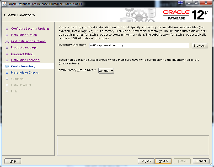
Task: Go back to the Database Edition step
Action: click(23, 54)
